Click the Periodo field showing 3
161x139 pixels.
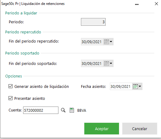coord(93,22)
